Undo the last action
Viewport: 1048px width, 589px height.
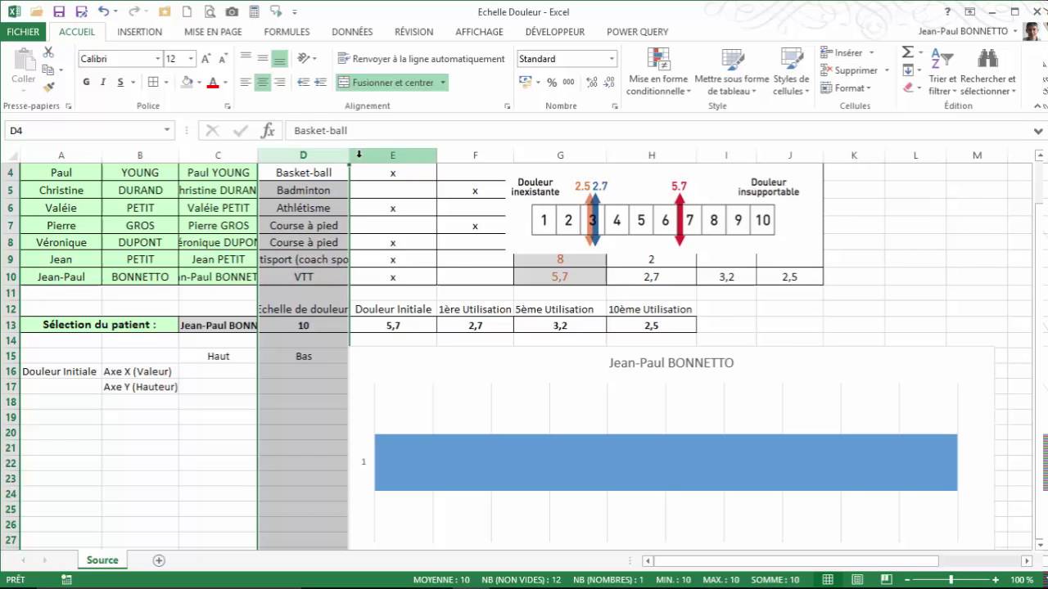(103, 12)
